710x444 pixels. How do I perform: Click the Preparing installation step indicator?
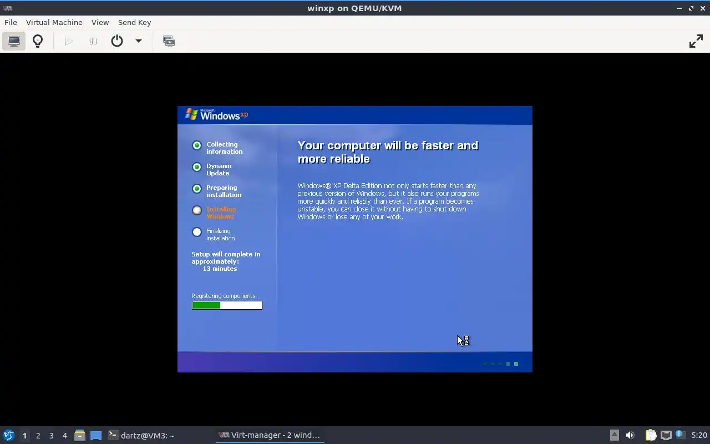(x=197, y=189)
